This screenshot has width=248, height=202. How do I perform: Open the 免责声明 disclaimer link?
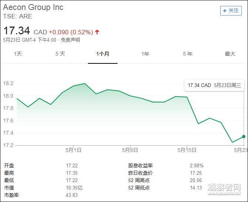[x=70, y=40]
